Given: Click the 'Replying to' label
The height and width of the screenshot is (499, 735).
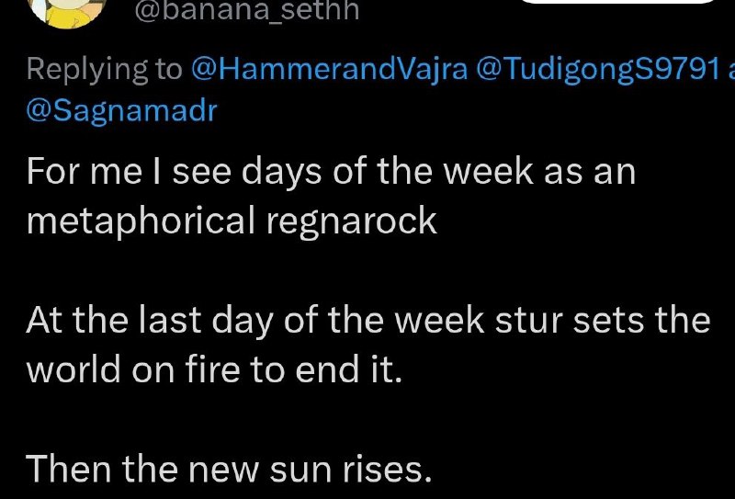Looking at the screenshot, I should point(105,71).
